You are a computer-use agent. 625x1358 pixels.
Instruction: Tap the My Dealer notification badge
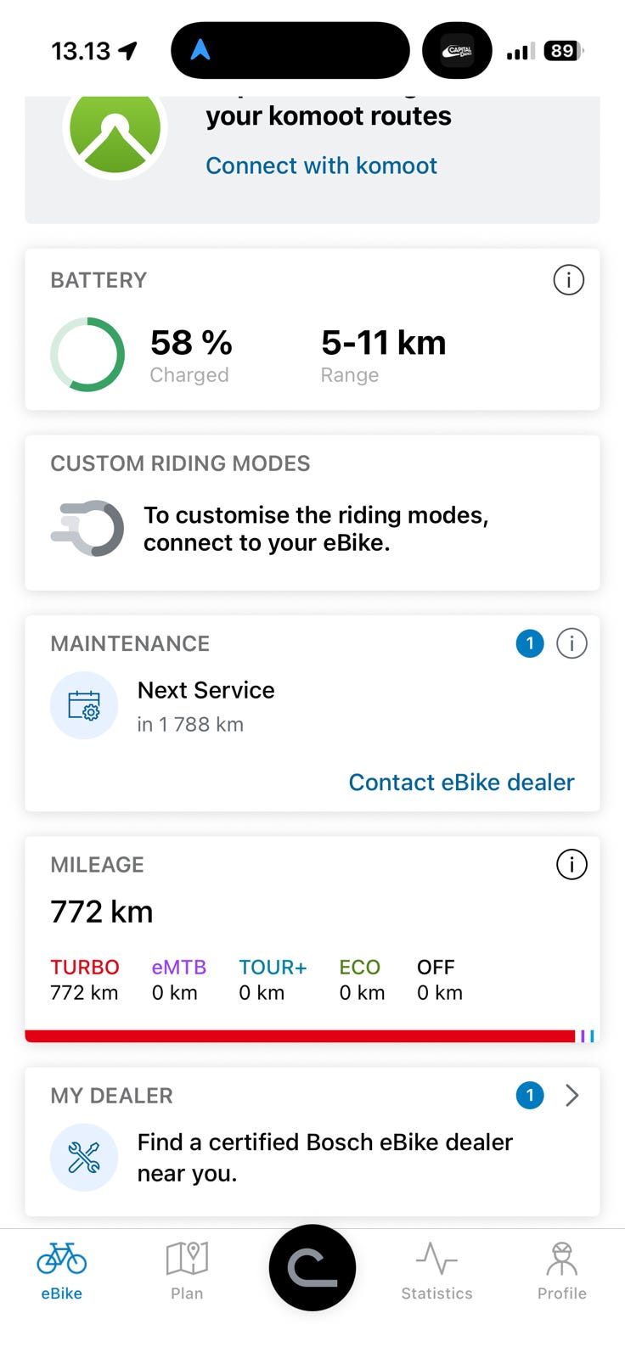coord(530,1096)
